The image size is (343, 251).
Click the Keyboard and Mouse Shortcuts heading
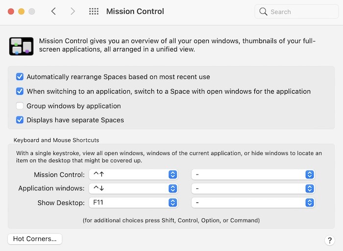click(56, 140)
